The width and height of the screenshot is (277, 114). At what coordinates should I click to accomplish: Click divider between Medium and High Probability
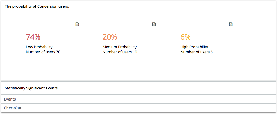[x=158, y=42]
